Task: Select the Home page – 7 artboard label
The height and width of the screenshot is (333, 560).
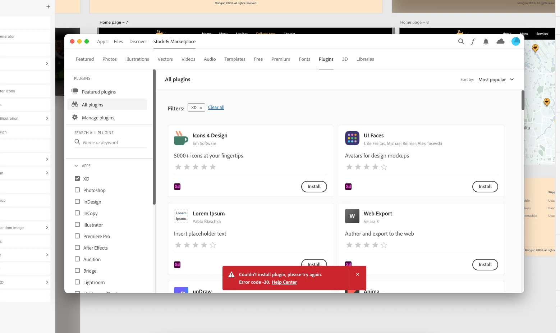Action: pos(114,22)
